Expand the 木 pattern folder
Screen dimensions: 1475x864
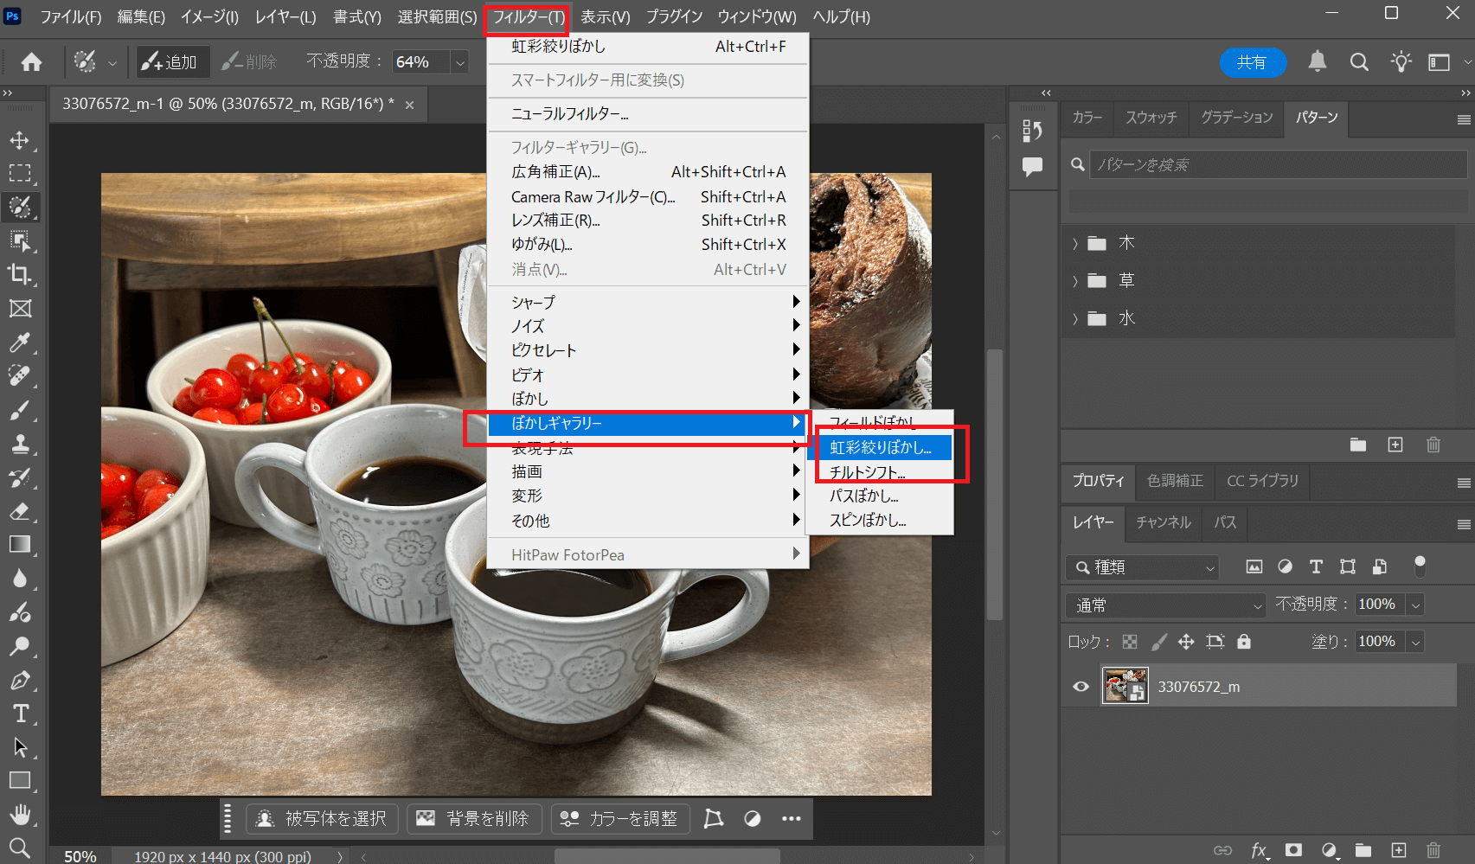pyautogui.click(x=1075, y=244)
